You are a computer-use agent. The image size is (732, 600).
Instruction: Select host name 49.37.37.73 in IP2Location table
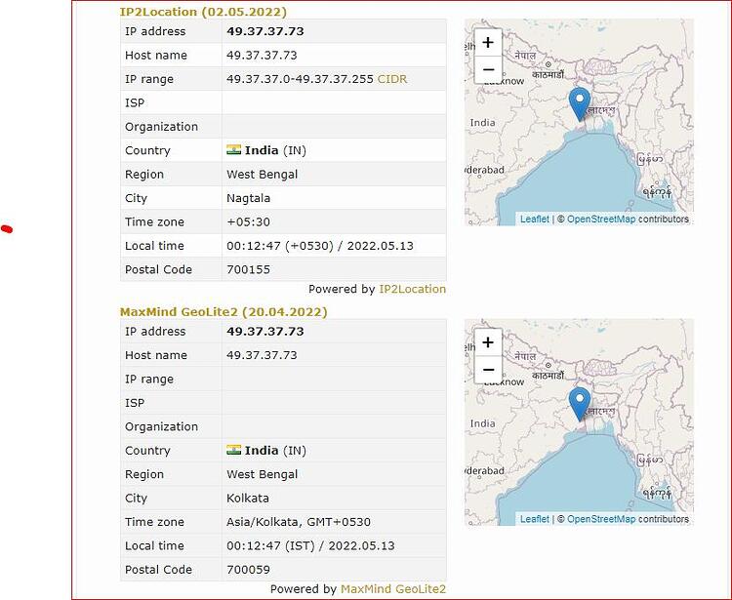(x=262, y=55)
